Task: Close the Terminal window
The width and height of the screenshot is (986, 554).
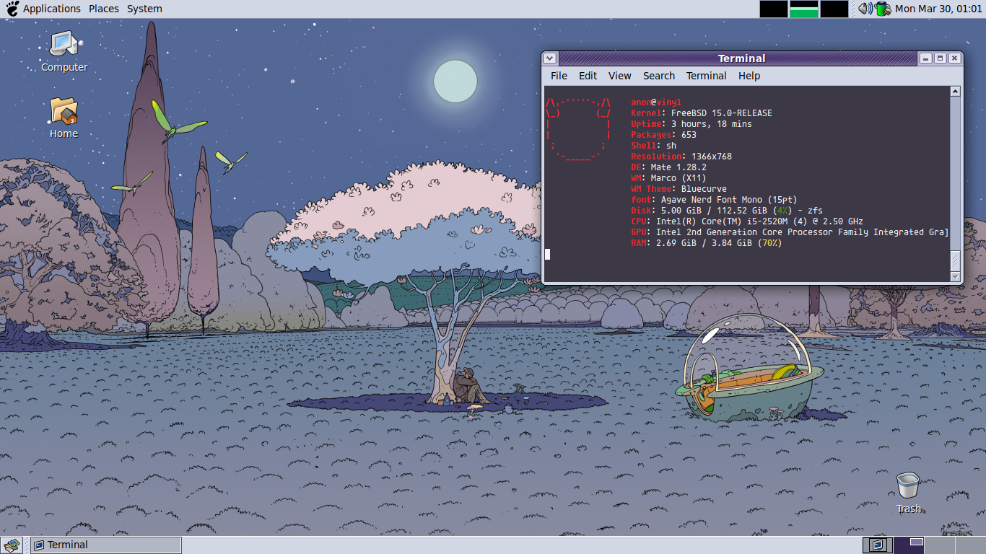Action: click(x=954, y=58)
